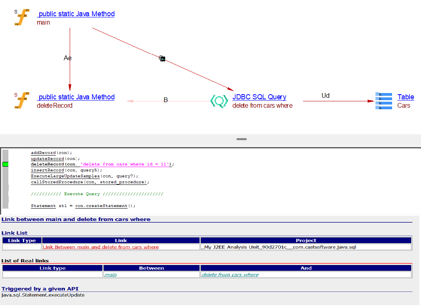Click the 'B' link label on arrow
Image resolution: width=421 pixels, height=306 pixels.
tap(166, 100)
